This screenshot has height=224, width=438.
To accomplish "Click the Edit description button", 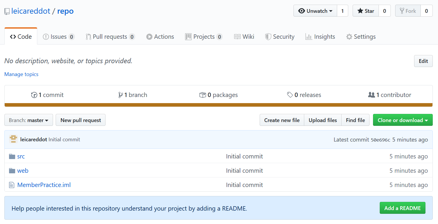I will pos(423,61).
